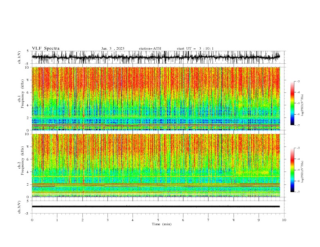Click the 'Time (min)' axis label
The image size is (320, 247).
pyautogui.click(x=162, y=224)
